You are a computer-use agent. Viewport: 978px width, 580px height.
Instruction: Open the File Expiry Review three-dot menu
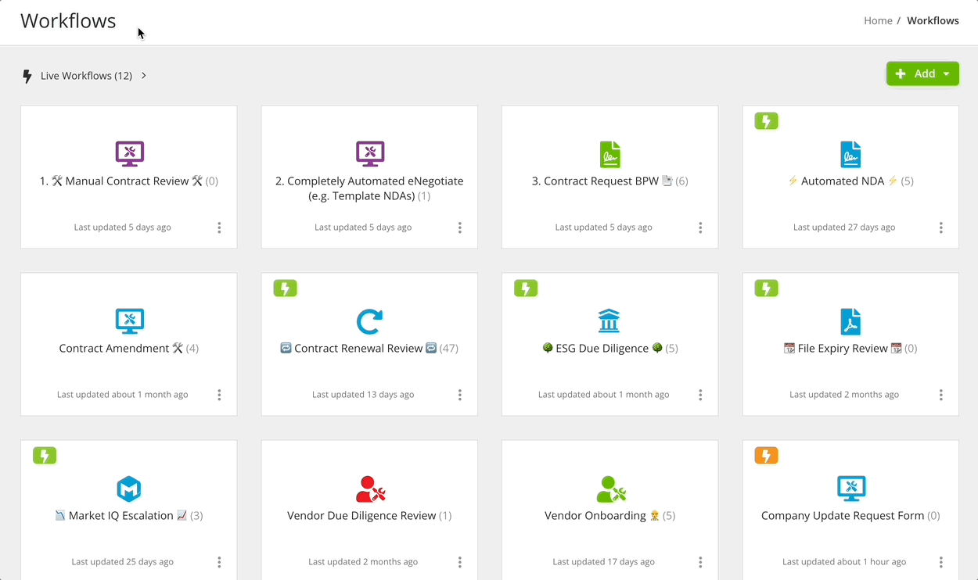click(940, 395)
